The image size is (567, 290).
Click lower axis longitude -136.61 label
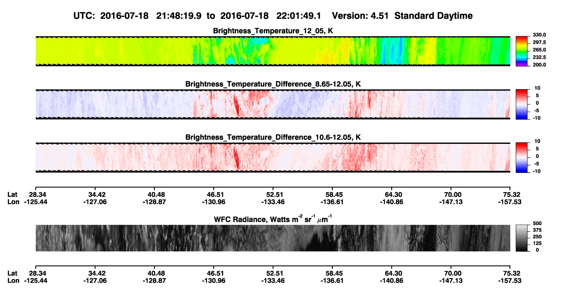(x=333, y=280)
